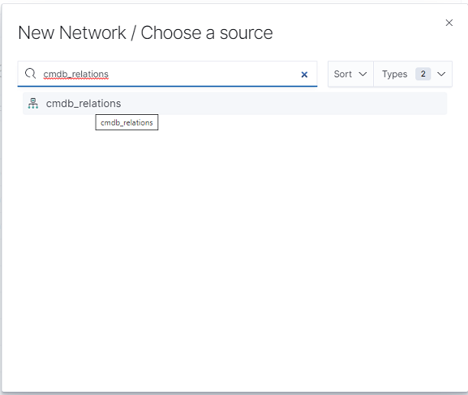The image size is (468, 395).
Task: Click the New Network / Choose a source heading
Action: click(145, 32)
